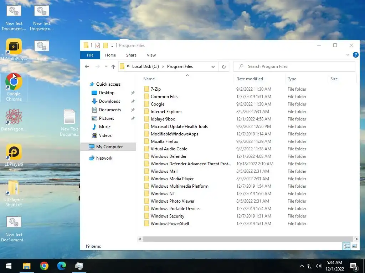Image resolution: width=365 pixels, height=273 pixels.
Task: Click horizontal scrollbar thumb in file list
Action: pyautogui.click(x=248, y=239)
